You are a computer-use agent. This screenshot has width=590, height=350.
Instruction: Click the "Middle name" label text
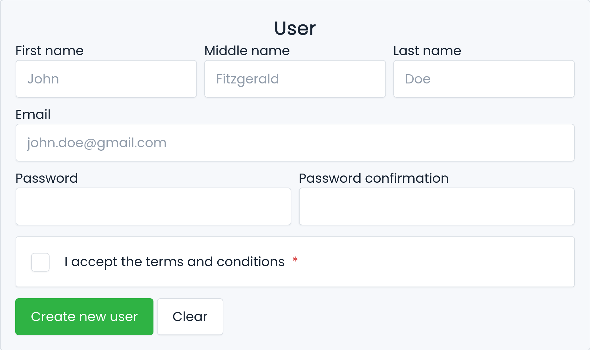coord(247,51)
